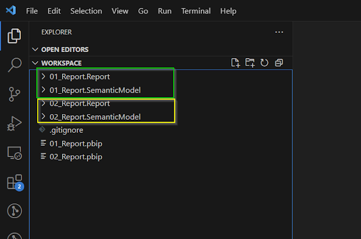
Task: Click the 02_Report.pbip file icon
Action: tap(43, 157)
